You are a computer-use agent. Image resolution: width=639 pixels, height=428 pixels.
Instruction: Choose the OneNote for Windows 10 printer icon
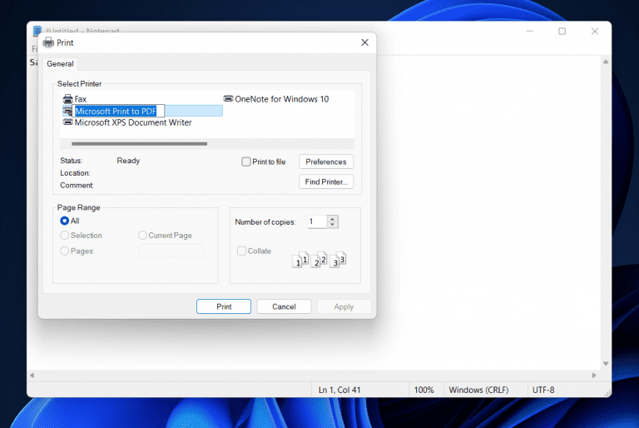[228, 99]
